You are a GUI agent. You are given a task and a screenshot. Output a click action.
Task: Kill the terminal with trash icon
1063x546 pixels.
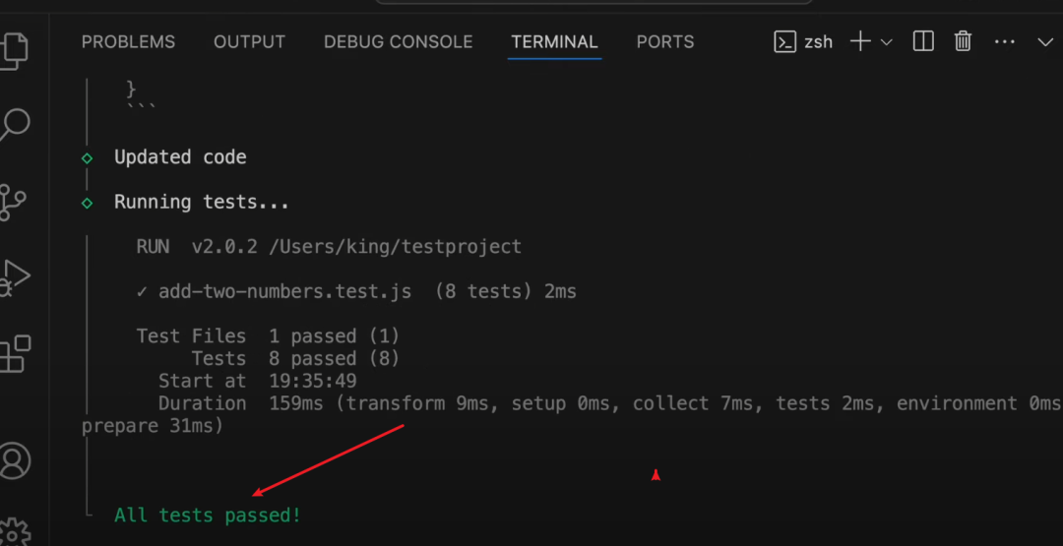click(x=964, y=41)
